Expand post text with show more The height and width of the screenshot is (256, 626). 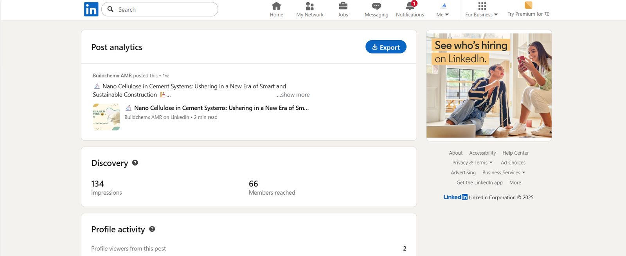coord(293,95)
